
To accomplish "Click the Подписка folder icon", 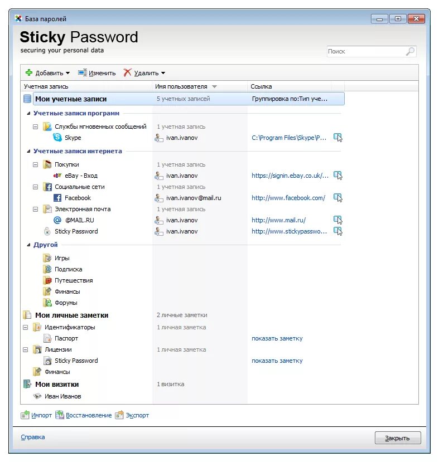I will [47, 269].
